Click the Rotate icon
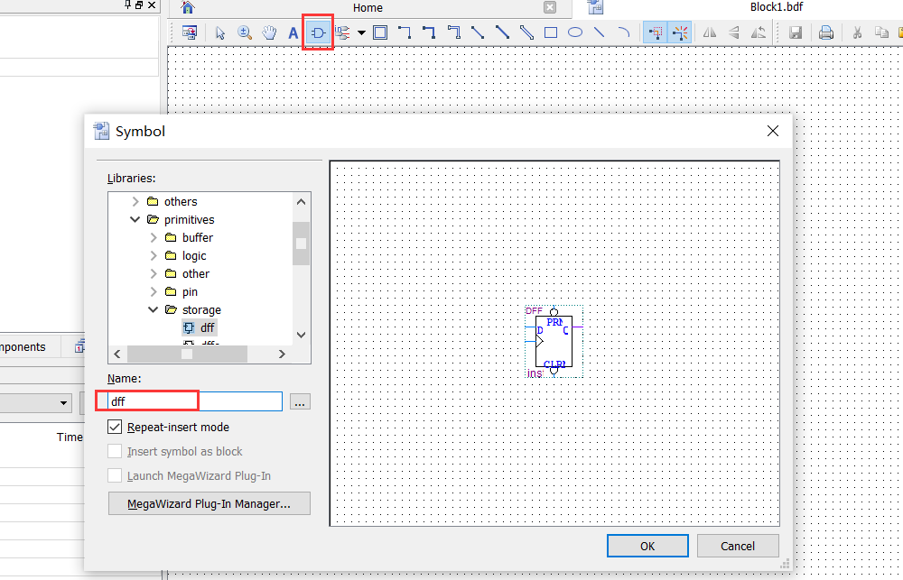This screenshot has height=580, width=903. [x=759, y=32]
